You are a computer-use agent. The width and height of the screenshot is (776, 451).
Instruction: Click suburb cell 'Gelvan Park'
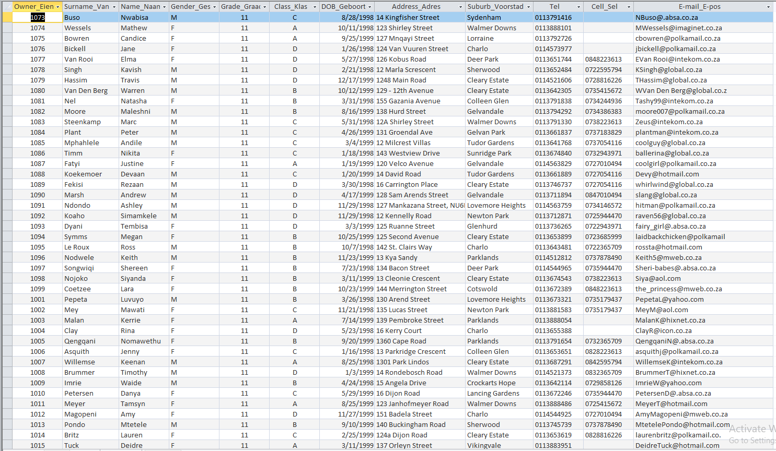pyautogui.click(x=499, y=132)
